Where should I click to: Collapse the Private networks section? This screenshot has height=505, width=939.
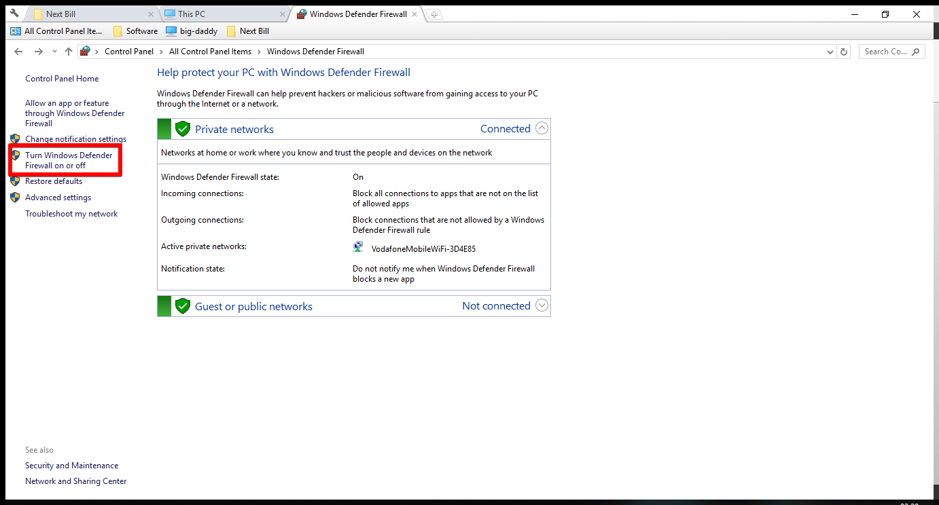click(x=542, y=128)
